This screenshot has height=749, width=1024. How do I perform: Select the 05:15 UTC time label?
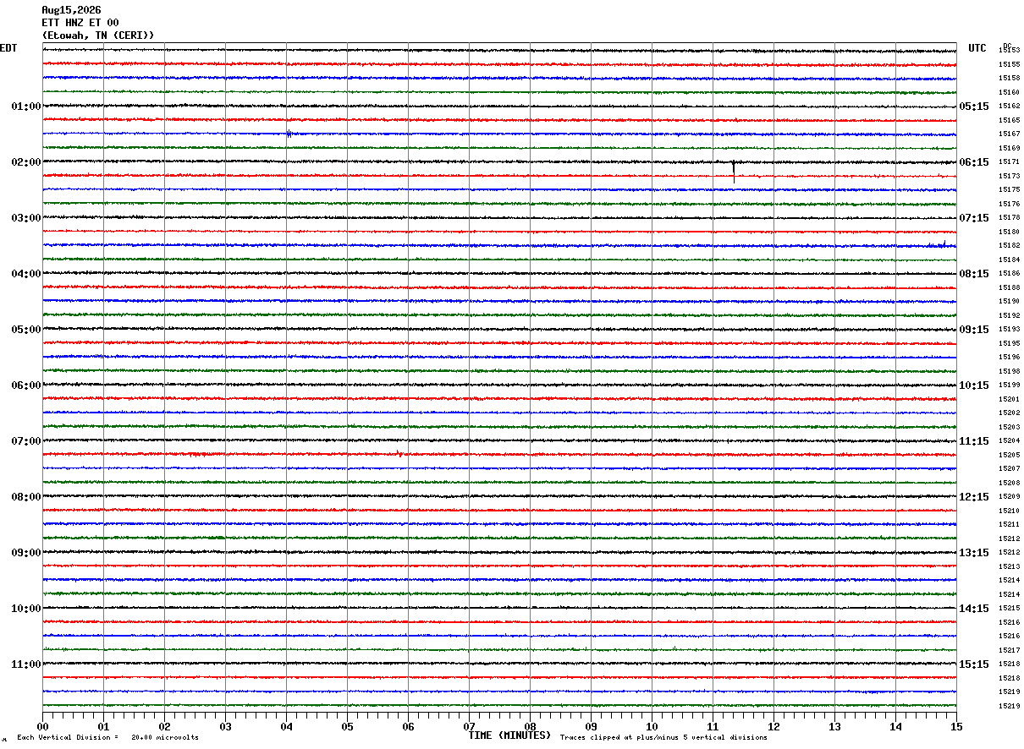click(x=974, y=107)
